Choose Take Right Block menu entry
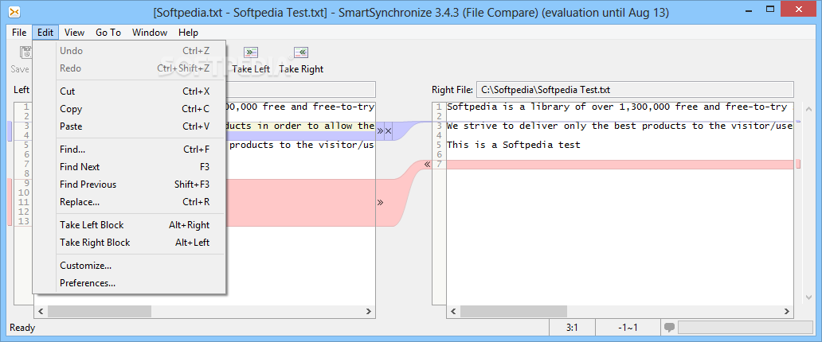The height and width of the screenshot is (342, 822). click(x=130, y=243)
